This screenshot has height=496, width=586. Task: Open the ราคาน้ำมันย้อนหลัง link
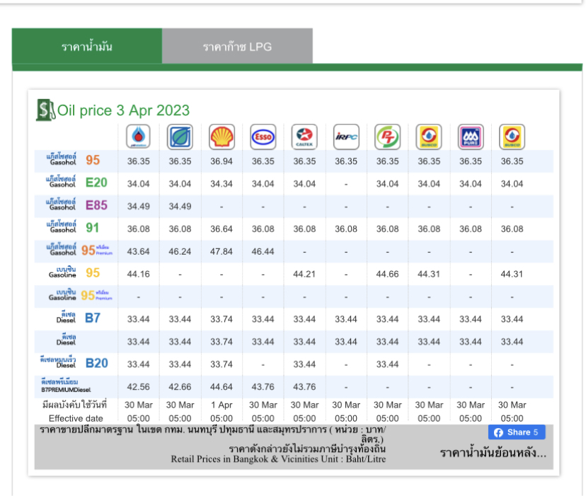pyautogui.click(x=493, y=453)
